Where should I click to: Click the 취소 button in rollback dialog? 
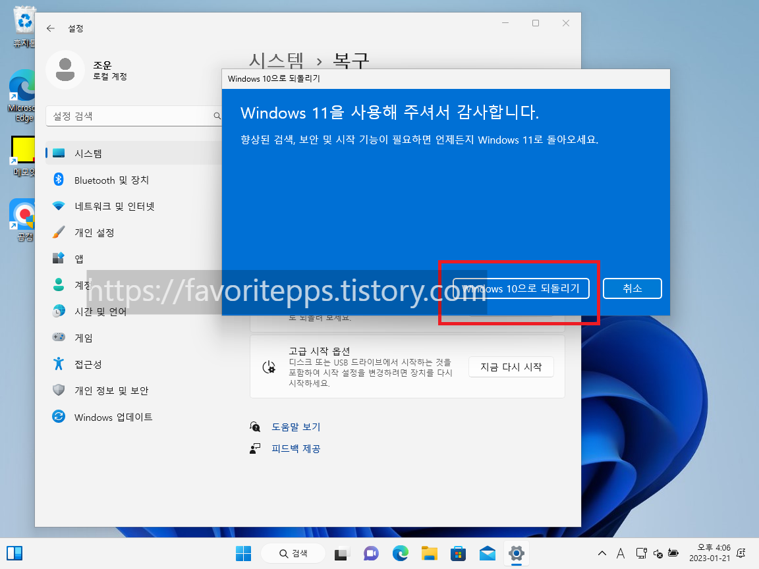click(632, 288)
